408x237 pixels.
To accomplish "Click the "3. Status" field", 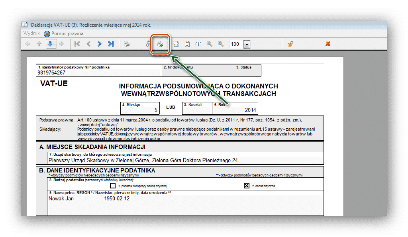I will 247,71.
